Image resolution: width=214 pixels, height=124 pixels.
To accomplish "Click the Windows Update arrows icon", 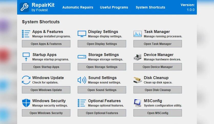I will [26, 80].
